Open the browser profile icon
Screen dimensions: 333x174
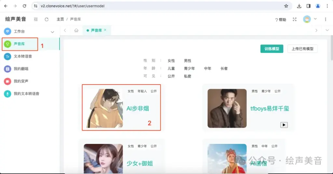[x=318, y=6]
